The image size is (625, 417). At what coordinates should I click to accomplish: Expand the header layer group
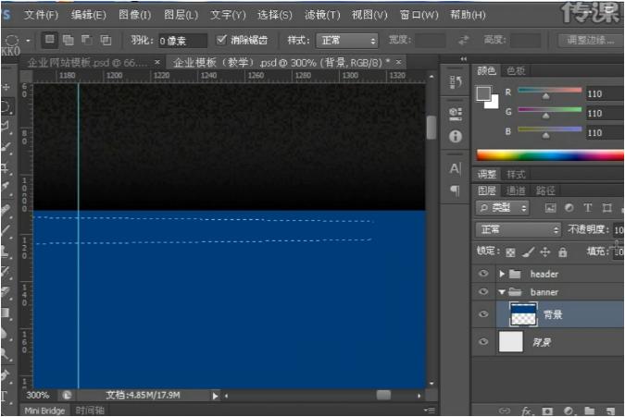pos(502,274)
